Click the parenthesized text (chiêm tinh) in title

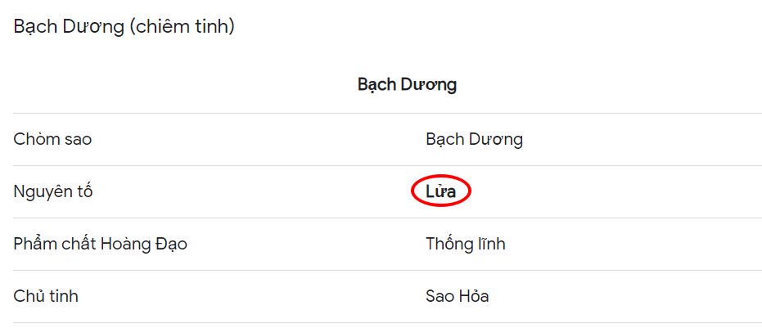point(183,27)
